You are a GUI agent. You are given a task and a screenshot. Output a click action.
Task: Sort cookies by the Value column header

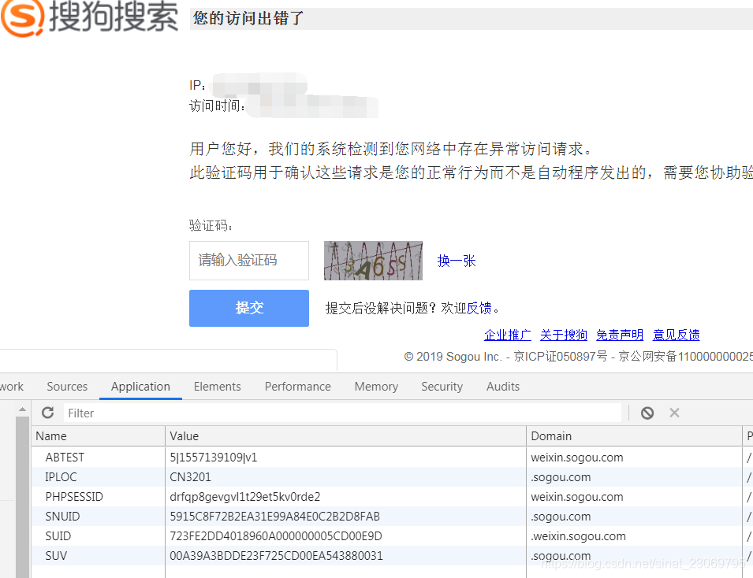coord(345,436)
